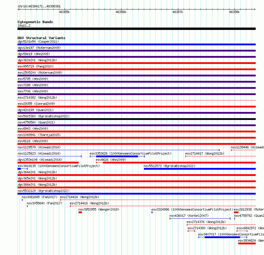The width and height of the screenshot is (264, 255).
Task: Open esv3353626 (1000GenomesConsortiumPilotProject) label
Action: pos(131,153)
